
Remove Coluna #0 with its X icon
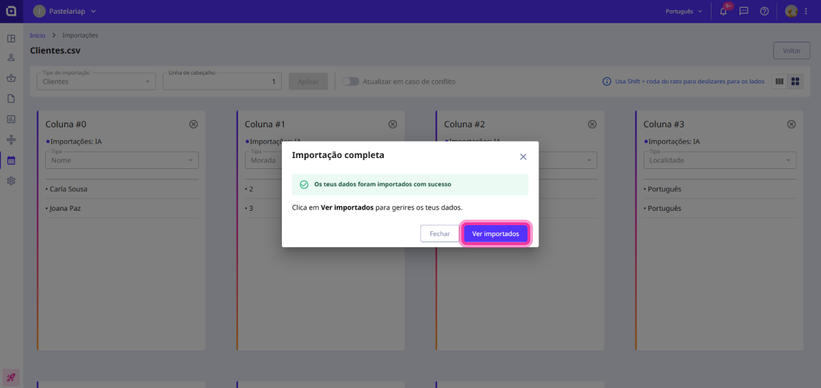[x=193, y=125]
